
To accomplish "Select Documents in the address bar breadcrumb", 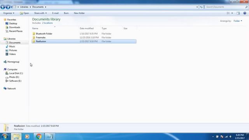I will coord(38,7).
